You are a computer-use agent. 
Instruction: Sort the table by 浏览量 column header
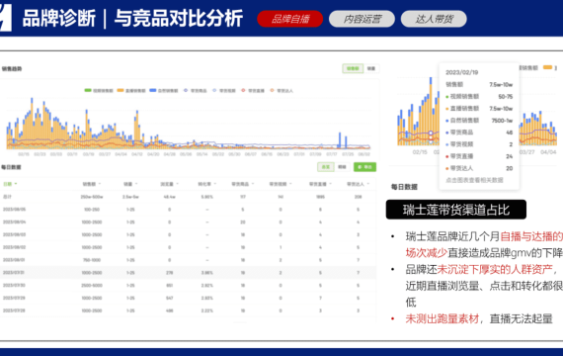point(169,184)
